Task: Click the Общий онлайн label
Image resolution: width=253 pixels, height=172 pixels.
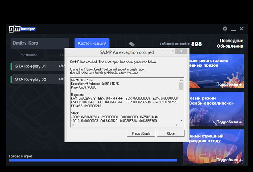Action: pos(175,44)
